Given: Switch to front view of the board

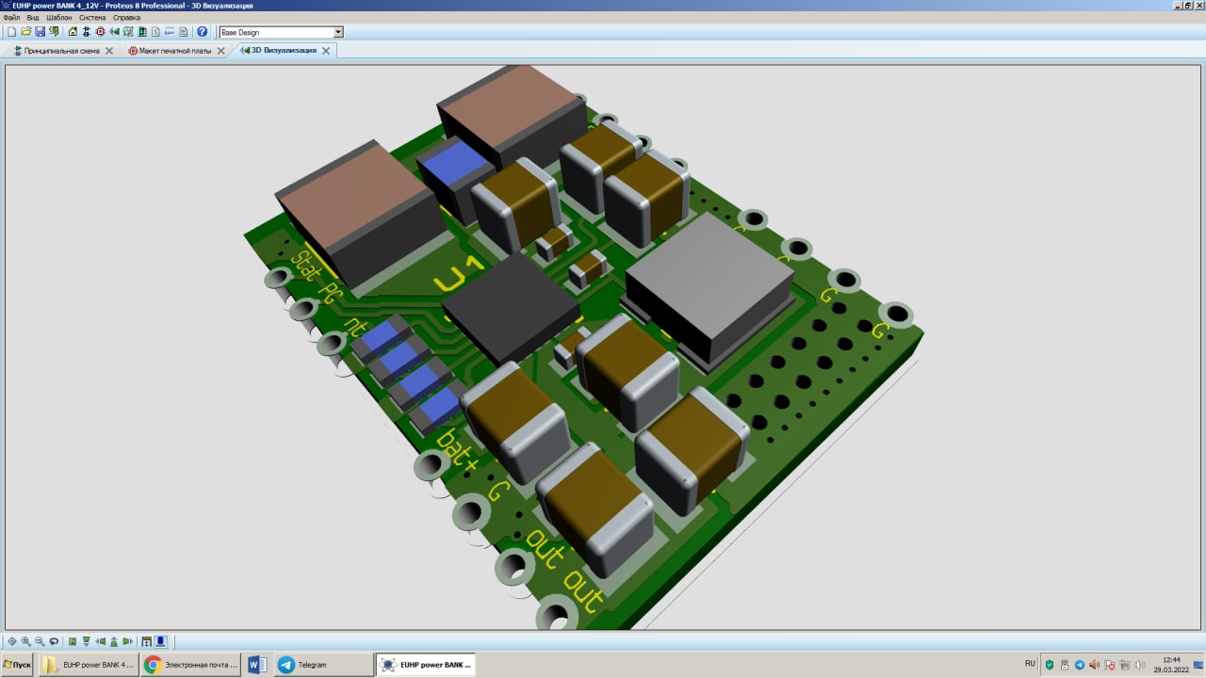Looking at the screenshot, I should tap(86, 641).
